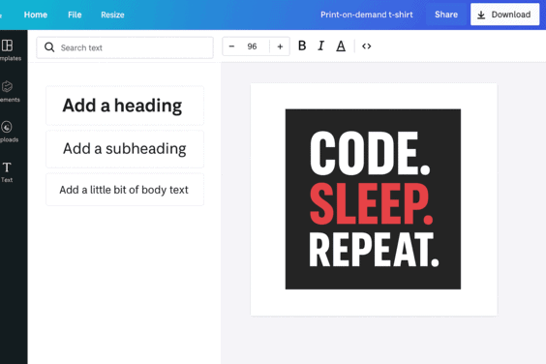
Task: Add a heading text block
Action: click(125, 106)
